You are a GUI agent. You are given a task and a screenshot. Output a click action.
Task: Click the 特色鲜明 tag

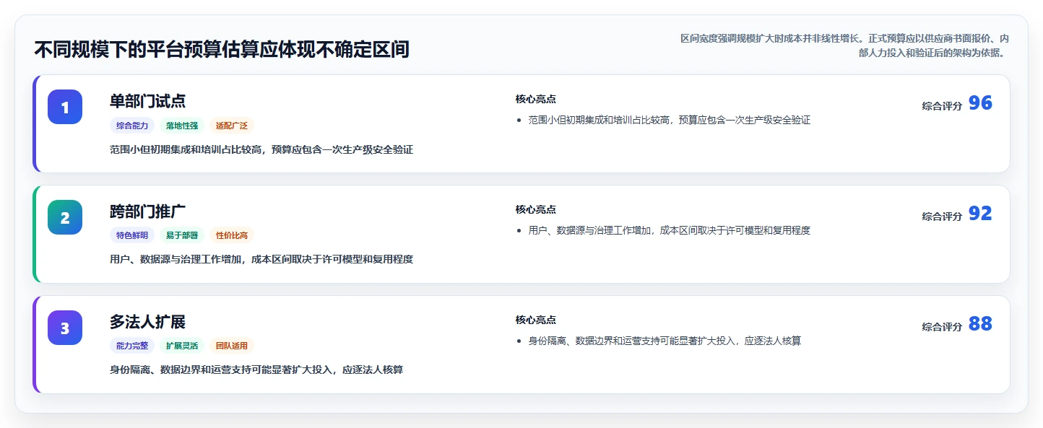[x=132, y=235]
